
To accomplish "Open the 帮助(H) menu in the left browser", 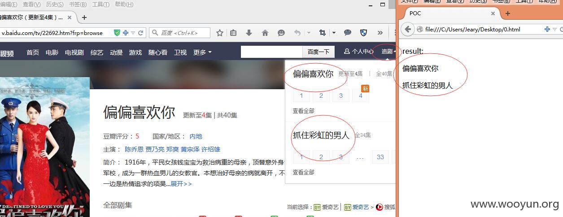I will coord(124,4).
